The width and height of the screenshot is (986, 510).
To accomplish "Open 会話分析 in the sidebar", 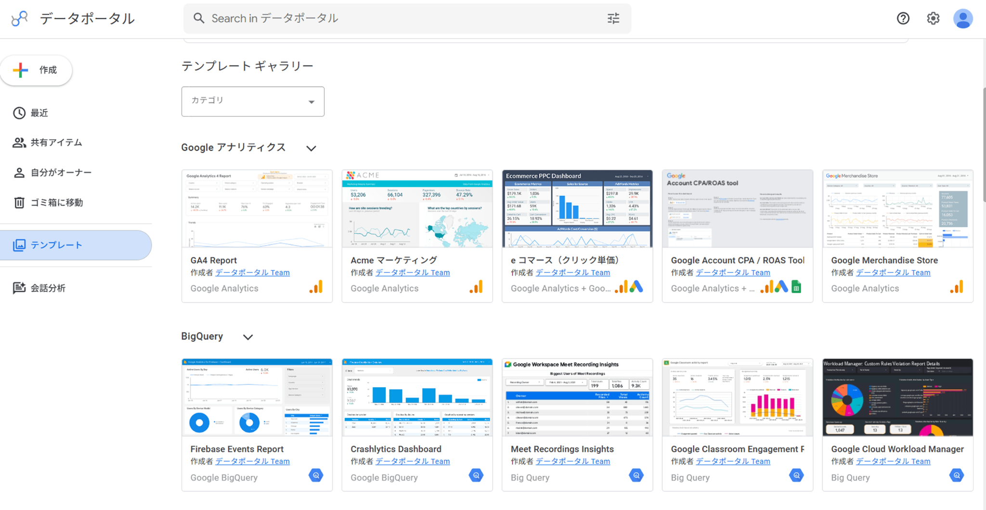I will click(x=76, y=288).
